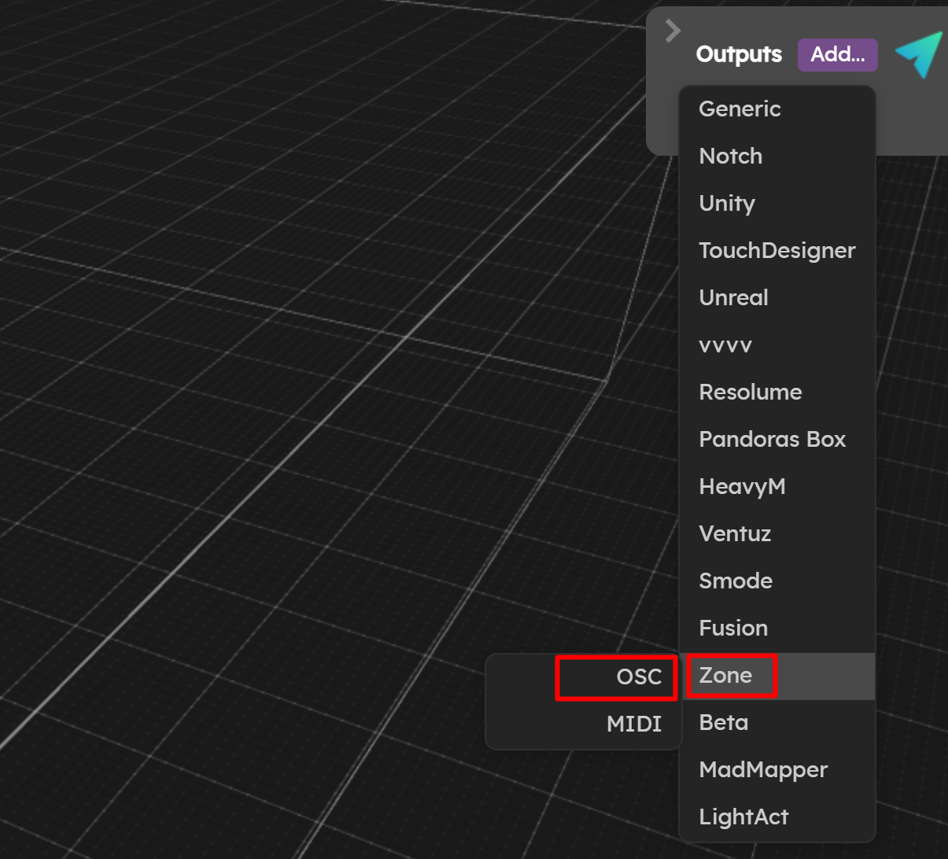Collapse the Outputs panel with the chevron

tap(673, 31)
